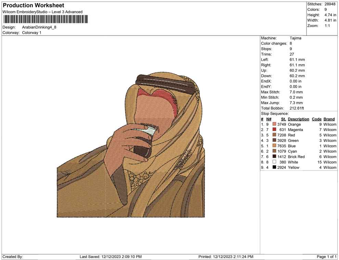Click design name 'ArabianDrinking4_8'
Image resolution: width=339 pixels, height=260 pixels.
39,27
